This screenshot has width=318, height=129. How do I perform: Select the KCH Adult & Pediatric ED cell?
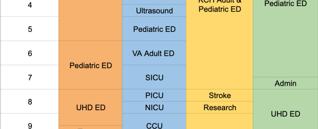click(x=220, y=45)
